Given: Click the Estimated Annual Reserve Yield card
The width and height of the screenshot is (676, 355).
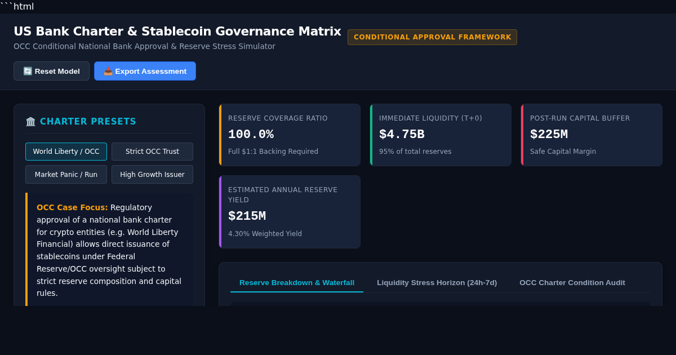Looking at the screenshot, I should [290, 212].
